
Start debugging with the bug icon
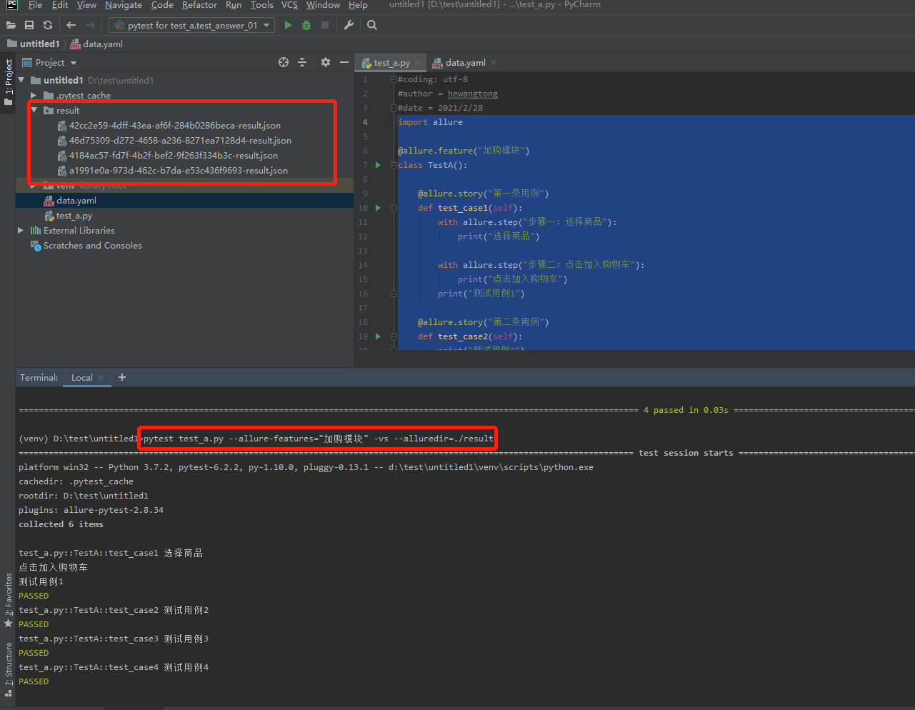(x=306, y=25)
